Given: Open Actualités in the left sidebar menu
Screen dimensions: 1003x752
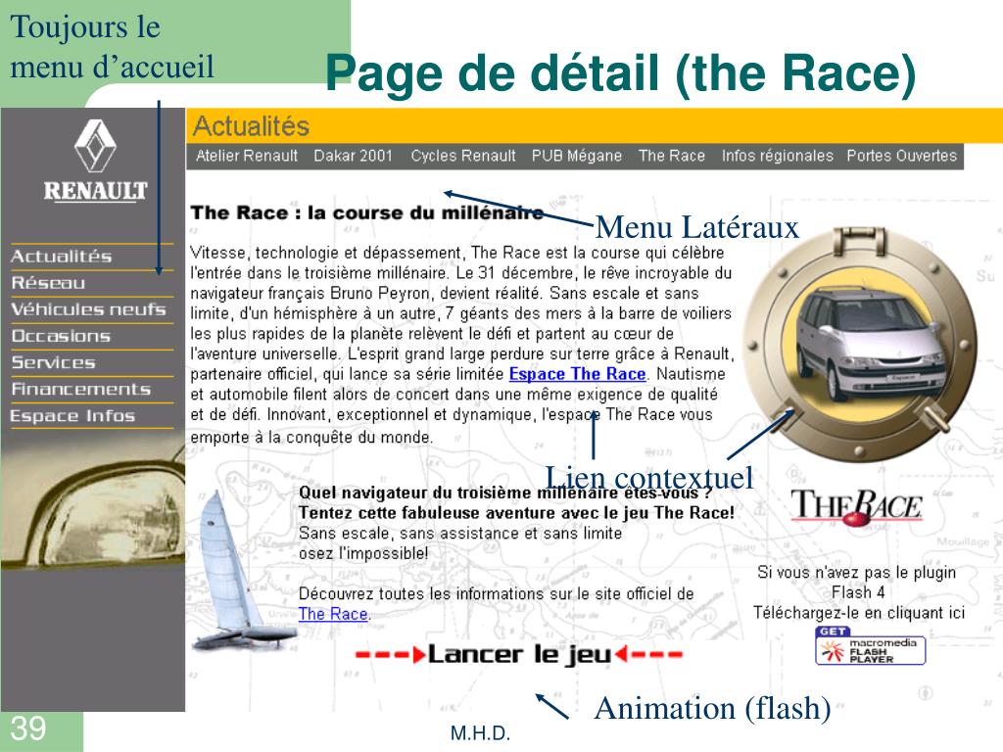Looking at the screenshot, I should tap(62, 257).
